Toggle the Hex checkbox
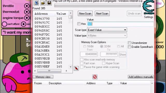The width and height of the screenshot is (166, 93). 79,24
